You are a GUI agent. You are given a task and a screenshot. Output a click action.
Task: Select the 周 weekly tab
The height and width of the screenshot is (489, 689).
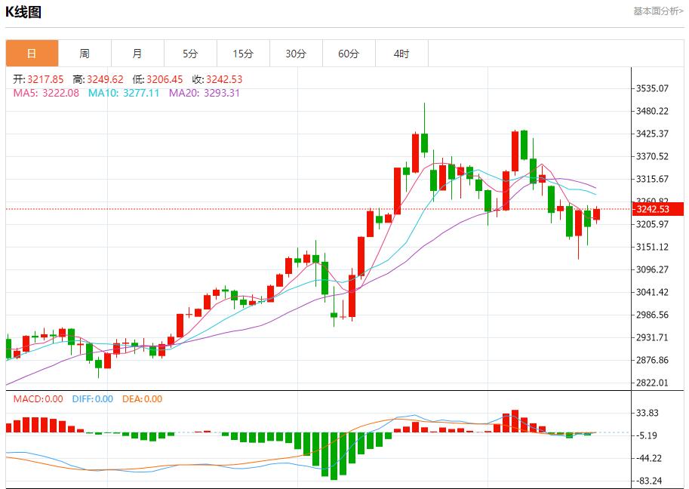85,54
